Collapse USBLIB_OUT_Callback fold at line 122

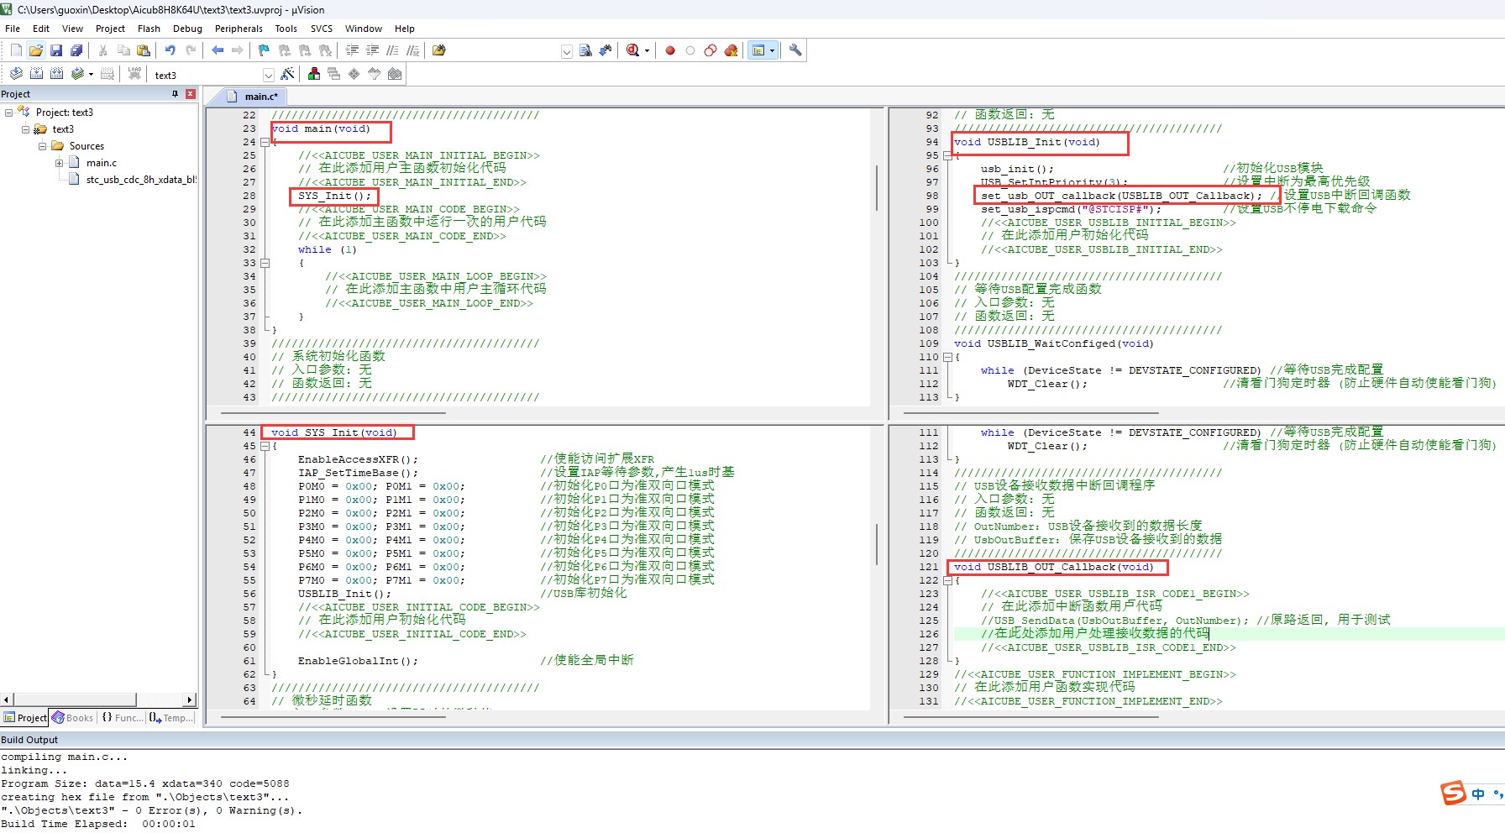(947, 580)
